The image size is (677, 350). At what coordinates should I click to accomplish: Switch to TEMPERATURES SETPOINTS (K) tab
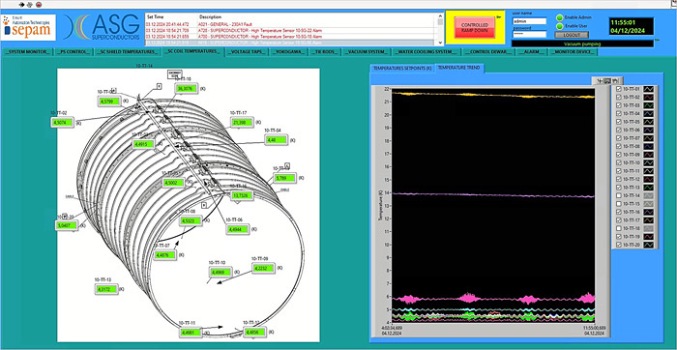[402, 69]
